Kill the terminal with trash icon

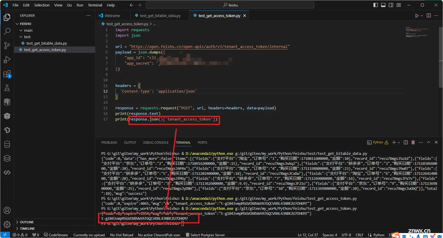pos(413,143)
